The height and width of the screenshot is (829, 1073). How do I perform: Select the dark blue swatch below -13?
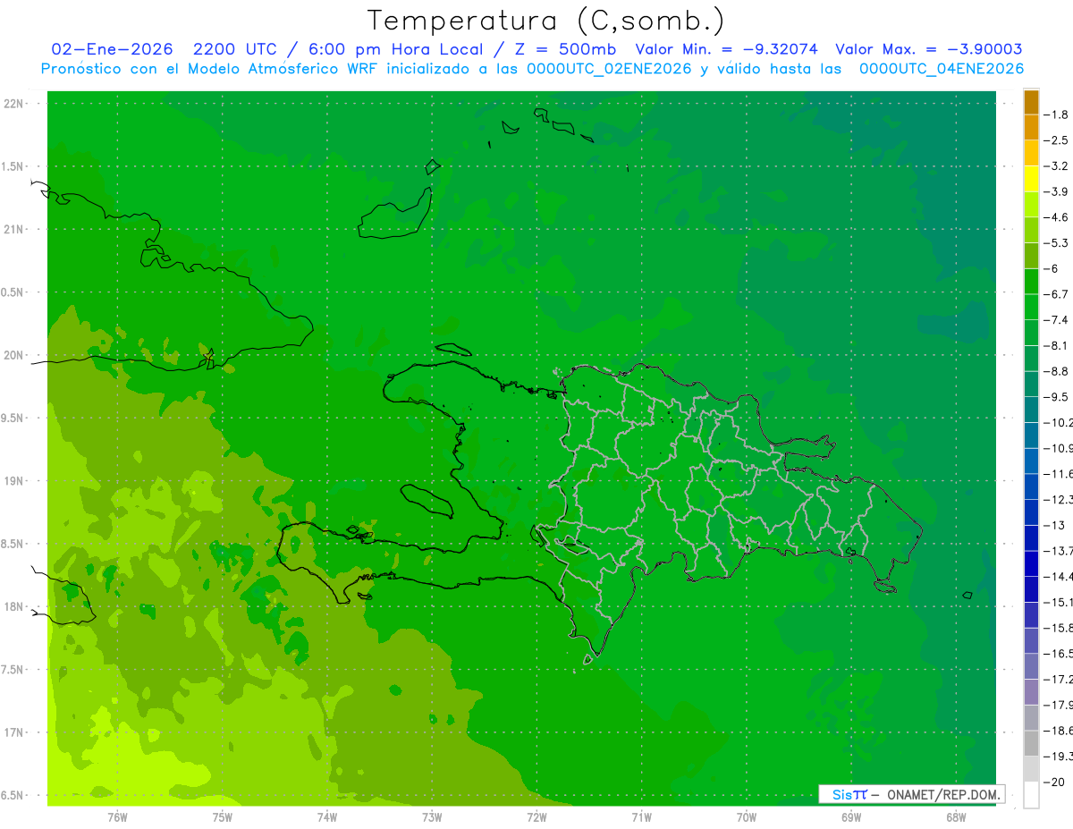tap(1031, 537)
